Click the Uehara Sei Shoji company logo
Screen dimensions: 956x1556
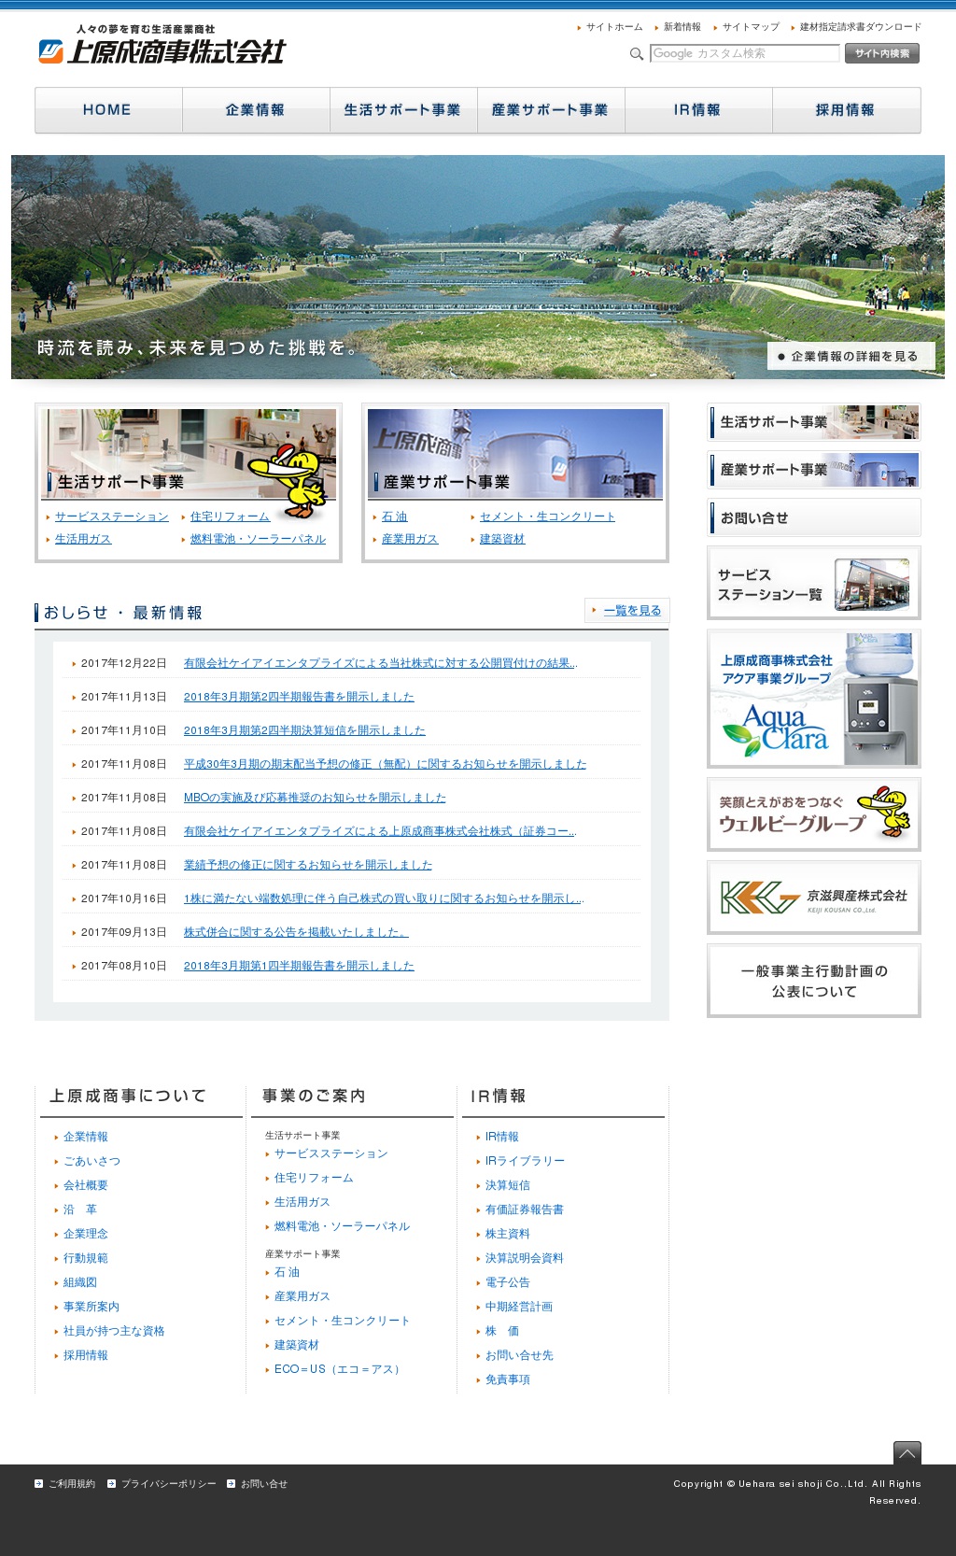[x=162, y=46]
